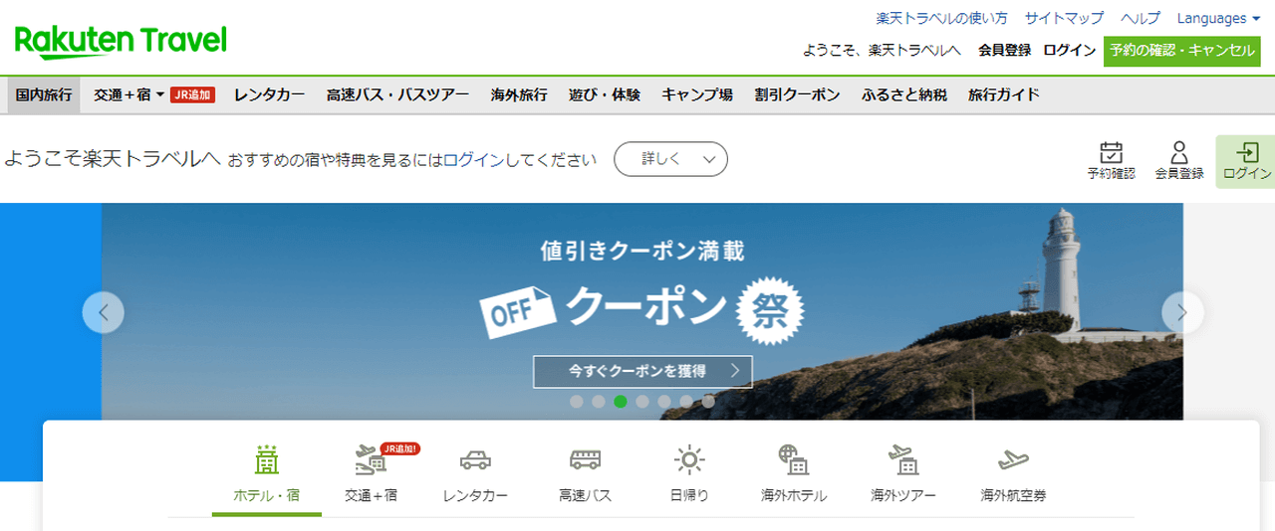Viewport: 1275px width, 531px height.
Task: Open the 国内旅行 menu tab
Action: 44,95
